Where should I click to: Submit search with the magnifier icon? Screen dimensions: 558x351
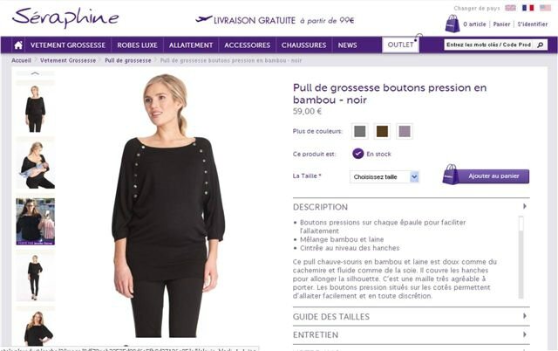point(541,45)
